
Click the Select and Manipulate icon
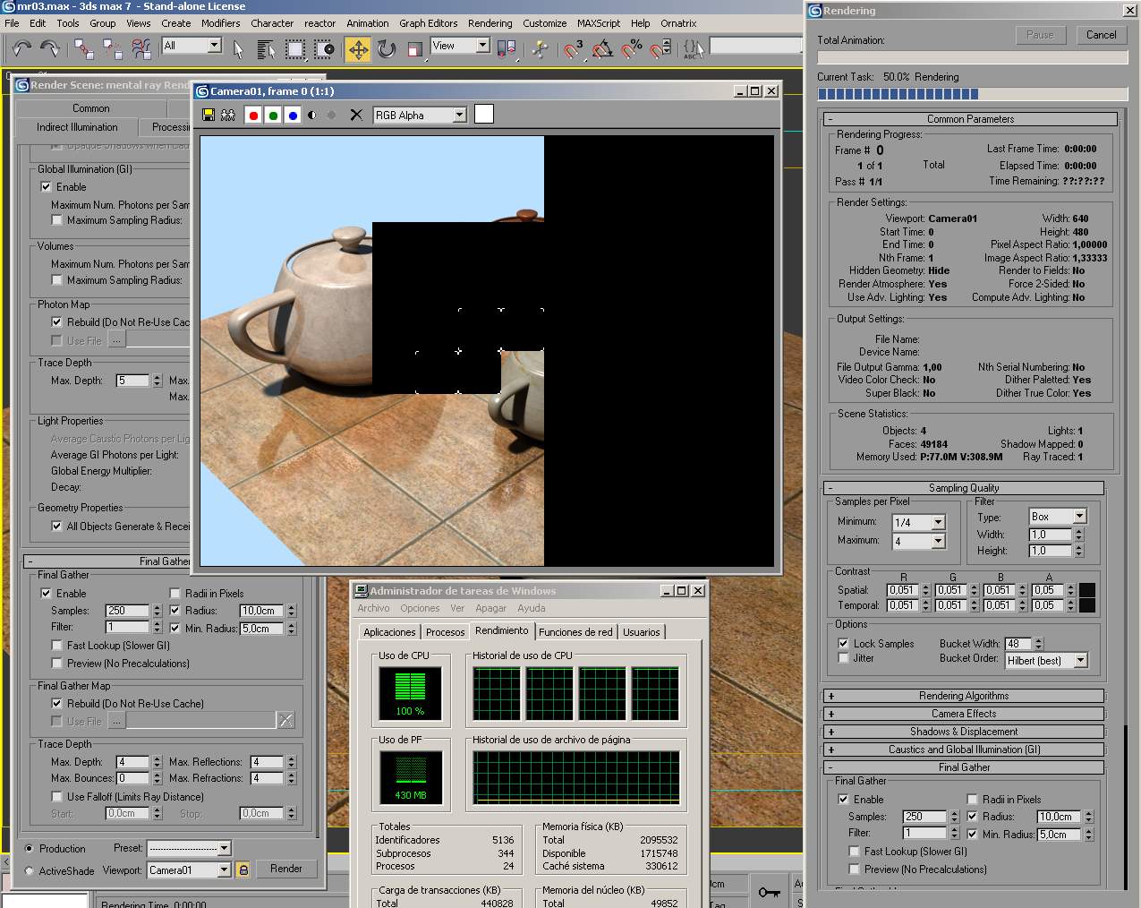click(541, 48)
